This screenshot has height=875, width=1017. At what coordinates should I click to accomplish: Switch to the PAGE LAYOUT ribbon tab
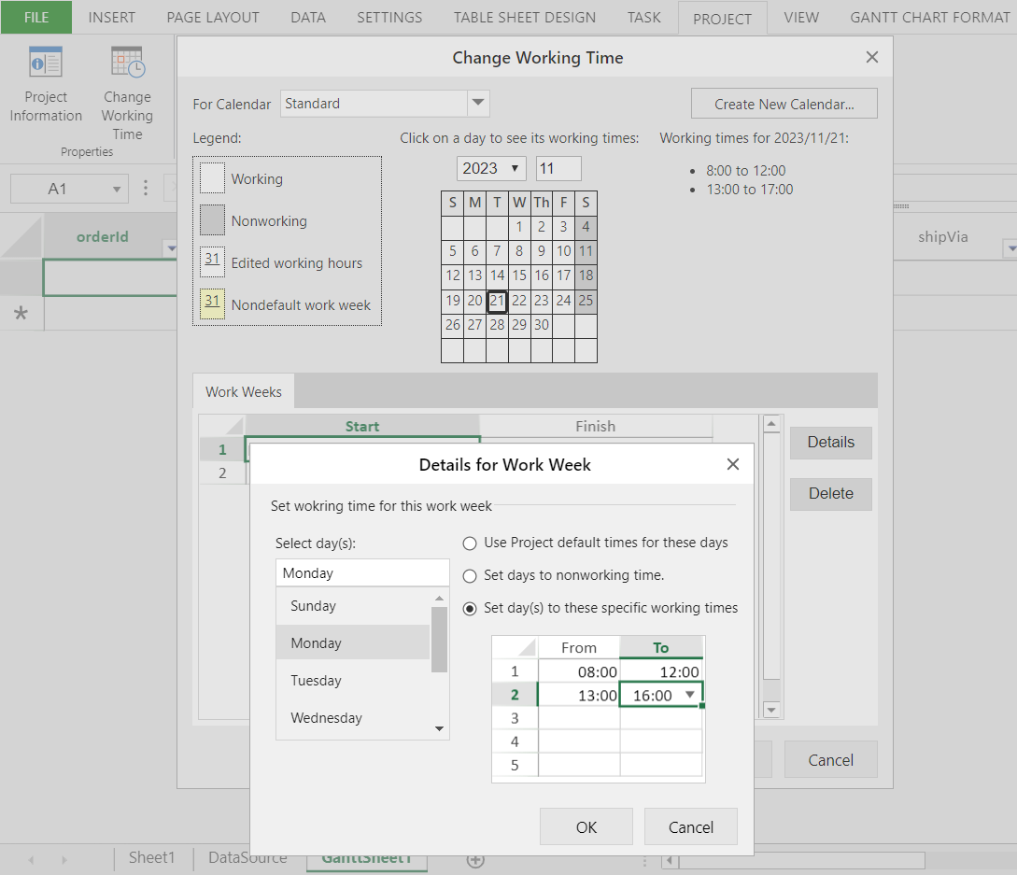(x=213, y=18)
